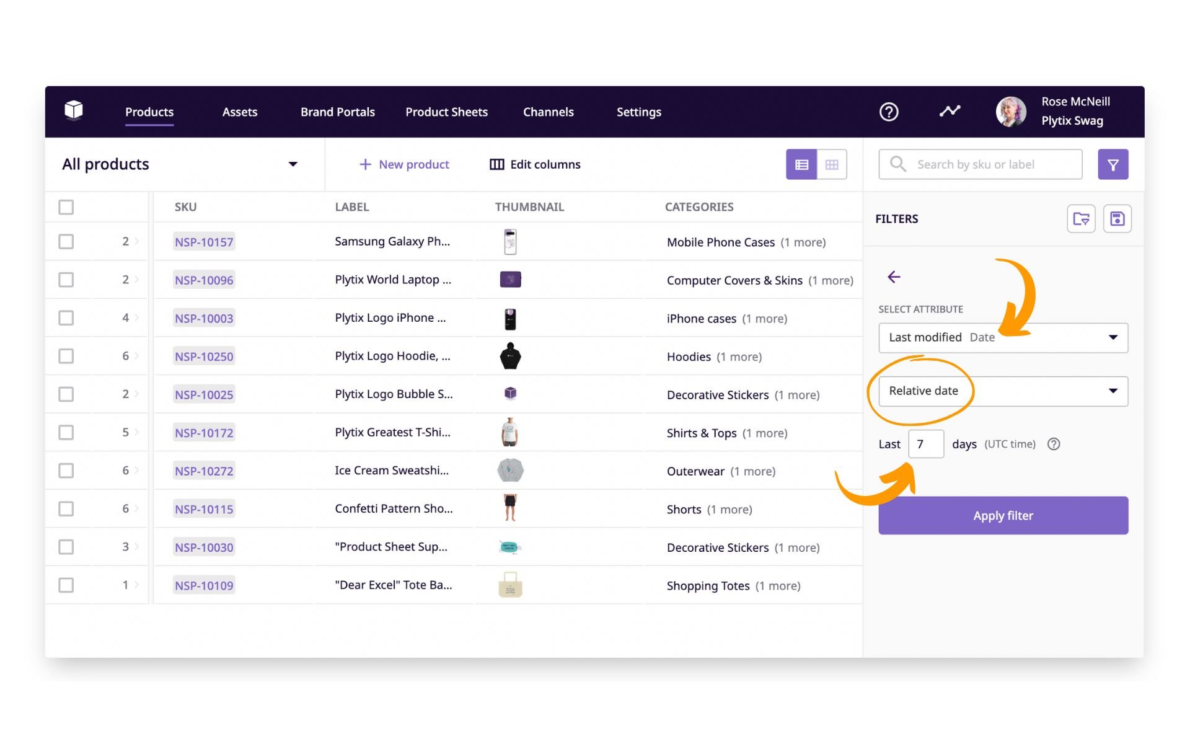Screen dimensions: 1190x744
Task: Open saved filters folder icon
Action: [1081, 219]
